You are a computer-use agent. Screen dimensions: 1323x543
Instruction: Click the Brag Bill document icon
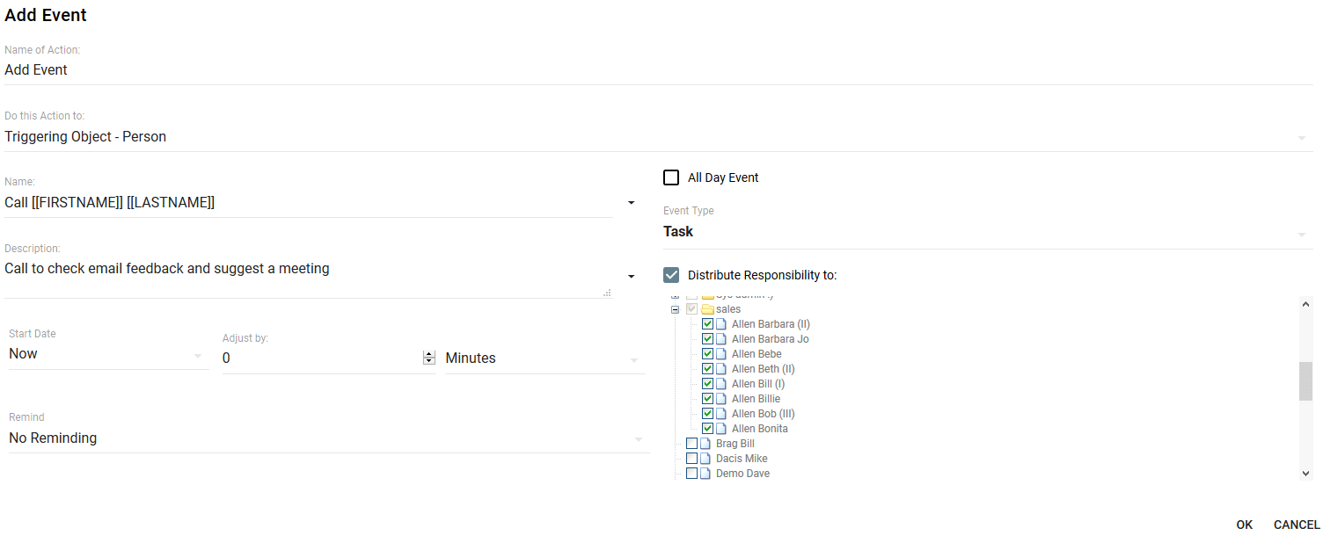coord(705,444)
